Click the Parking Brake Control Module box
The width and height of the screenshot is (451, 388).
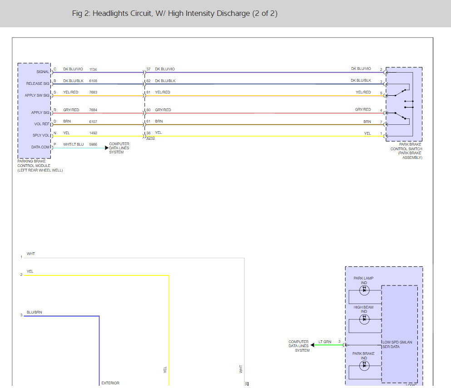34,110
